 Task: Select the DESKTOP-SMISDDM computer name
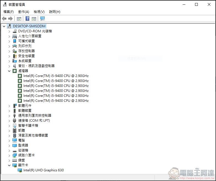coord(29,26)
